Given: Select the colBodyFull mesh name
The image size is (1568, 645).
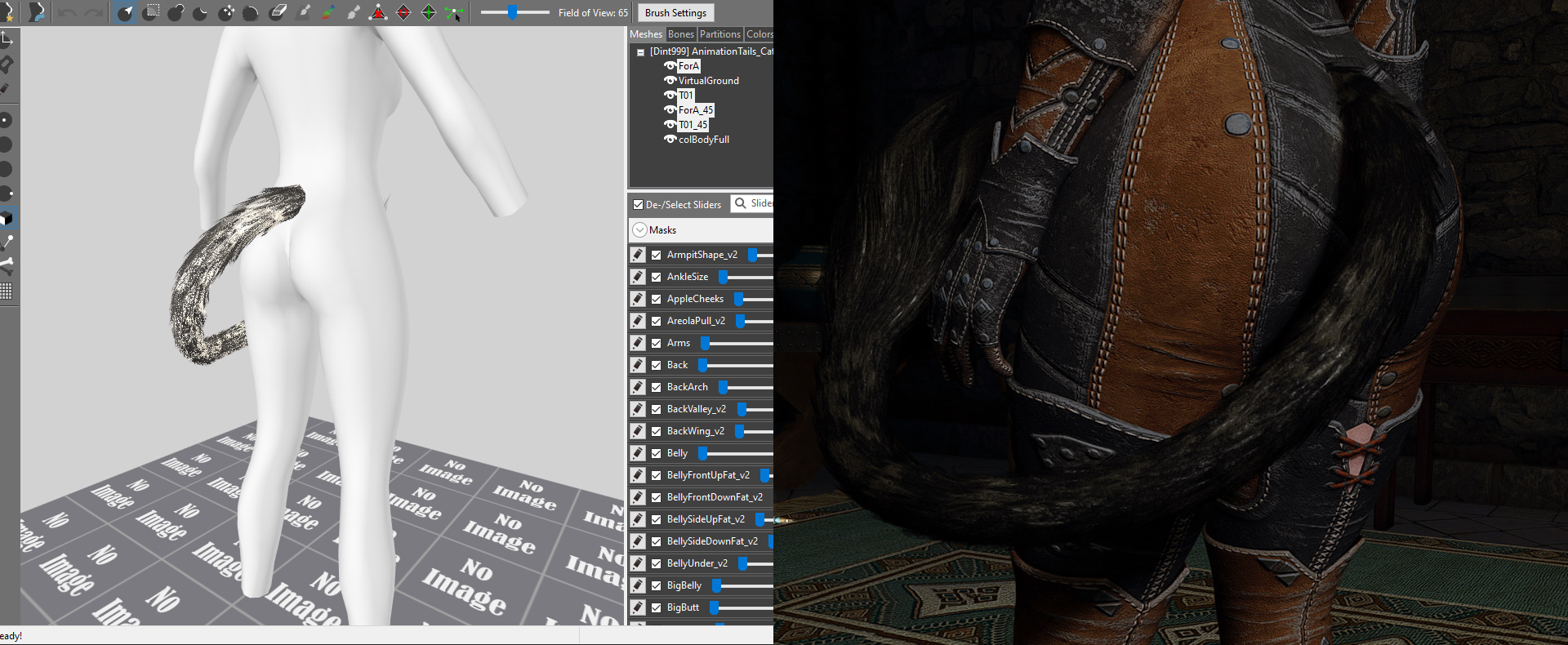Looking at the screenshot, I should point(704,140).
